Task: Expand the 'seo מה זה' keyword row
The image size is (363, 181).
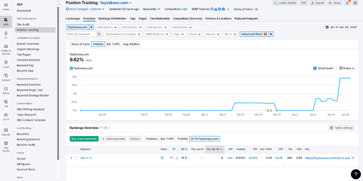Action: [71, 158]
